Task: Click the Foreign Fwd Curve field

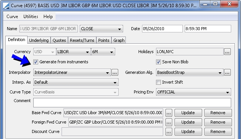Action: coord(116,122)
